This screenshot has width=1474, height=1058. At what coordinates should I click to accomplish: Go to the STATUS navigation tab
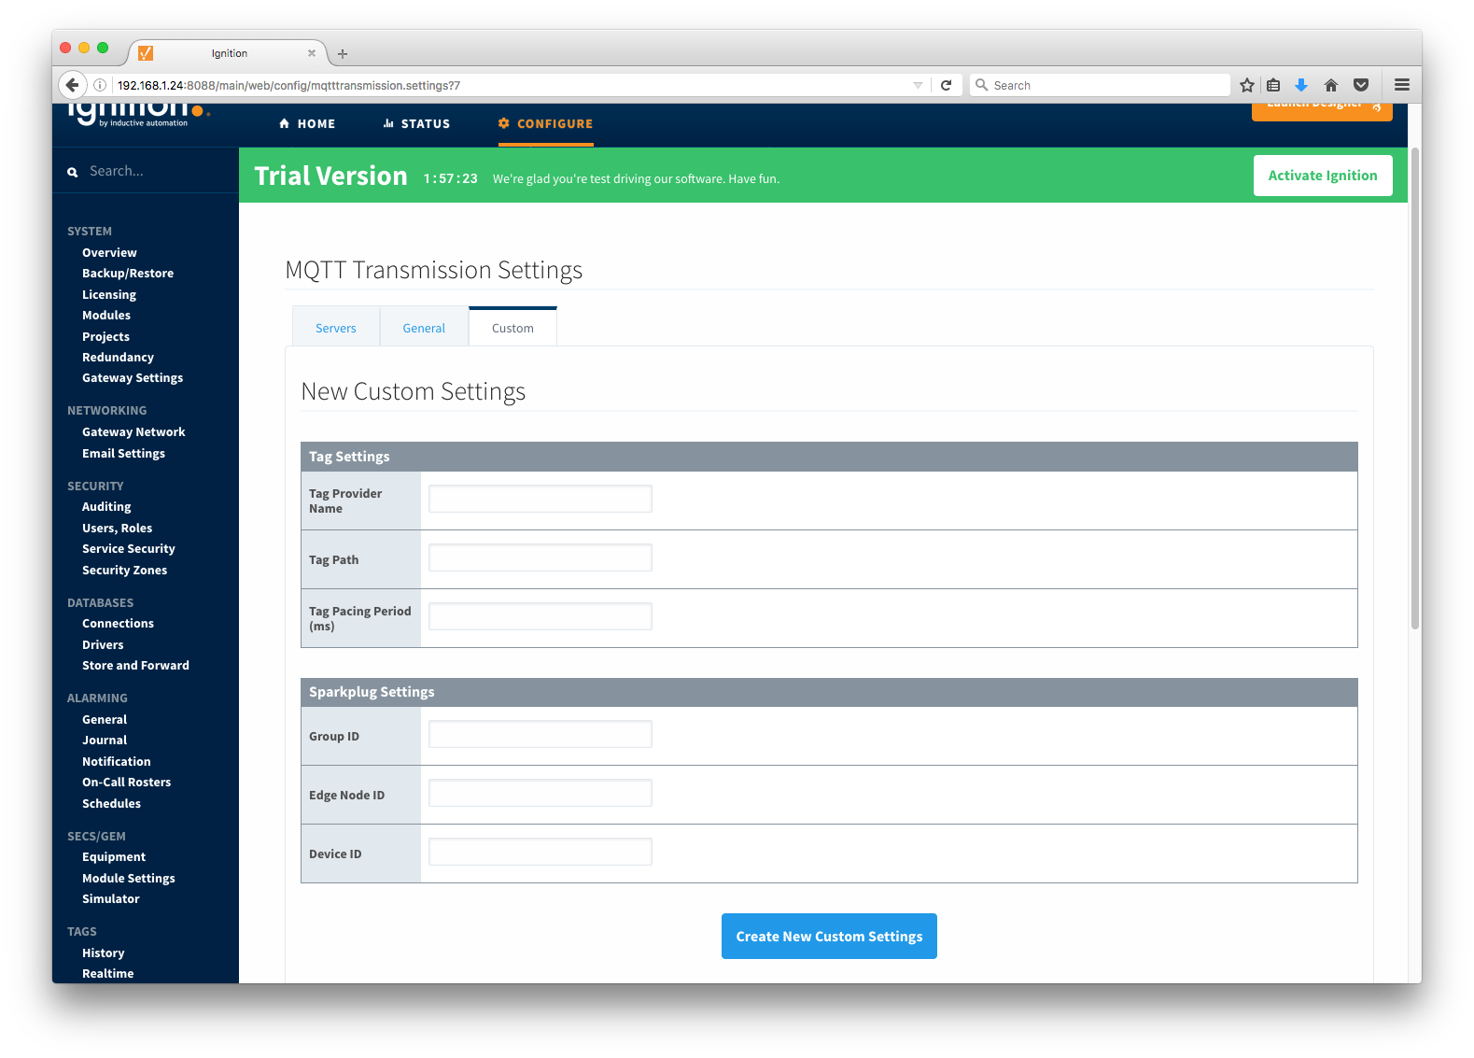click(416, 123)
